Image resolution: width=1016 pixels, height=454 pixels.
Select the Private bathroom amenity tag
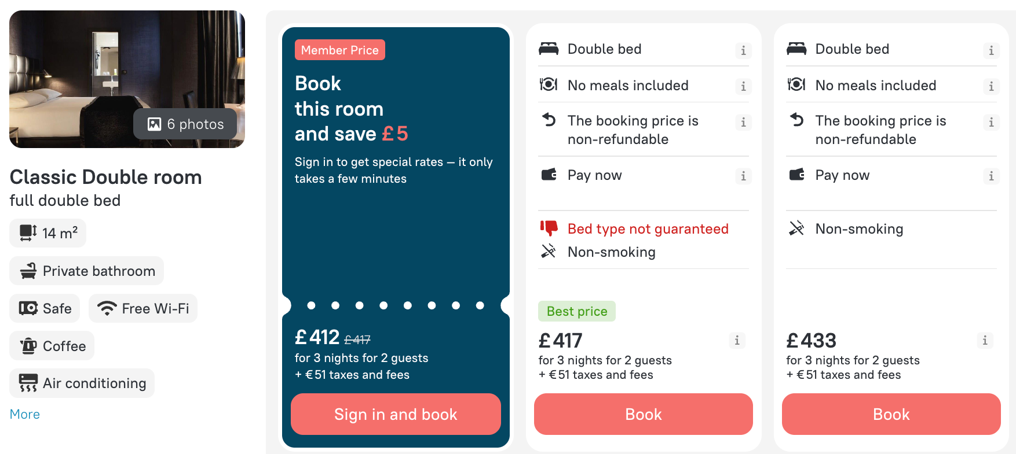click(87, 271)
